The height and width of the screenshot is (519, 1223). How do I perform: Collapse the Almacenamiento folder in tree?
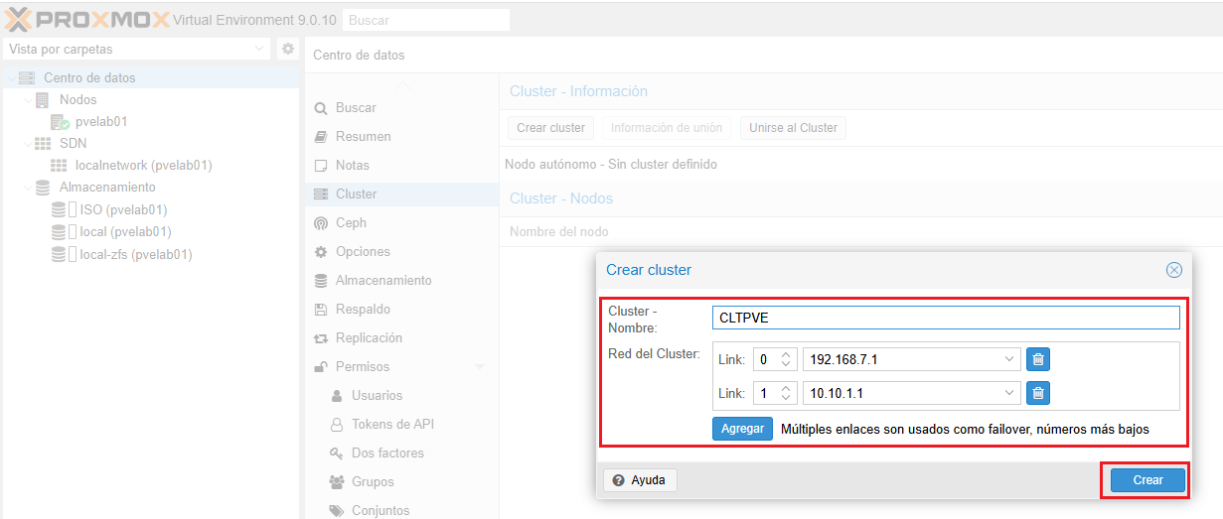tap(27, 187)
